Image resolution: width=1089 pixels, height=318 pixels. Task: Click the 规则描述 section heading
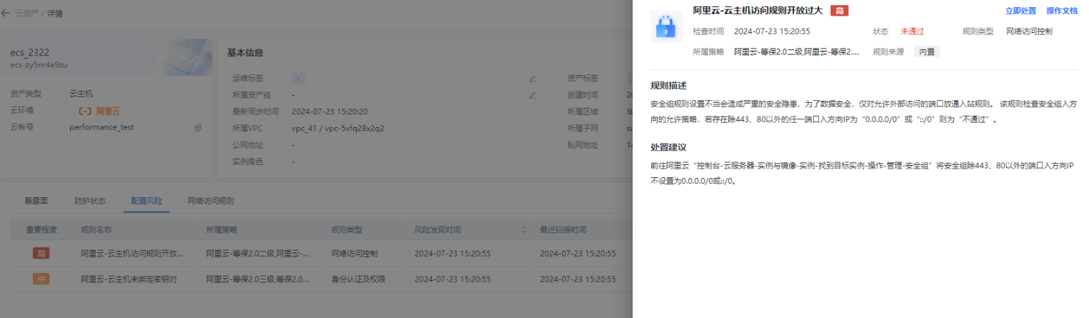point(668,86)
